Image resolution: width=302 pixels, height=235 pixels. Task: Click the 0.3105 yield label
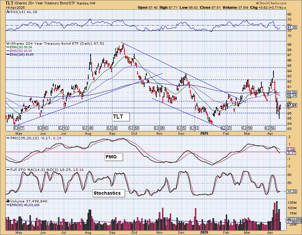point(159,128)
